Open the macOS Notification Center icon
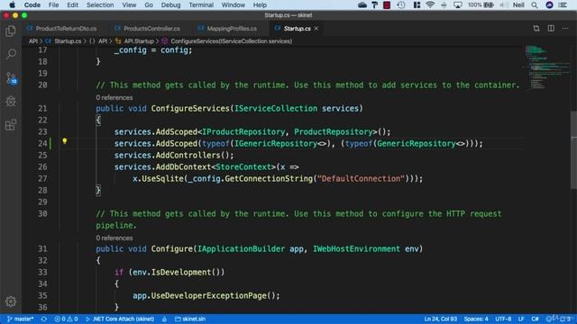 coord(563,5)
